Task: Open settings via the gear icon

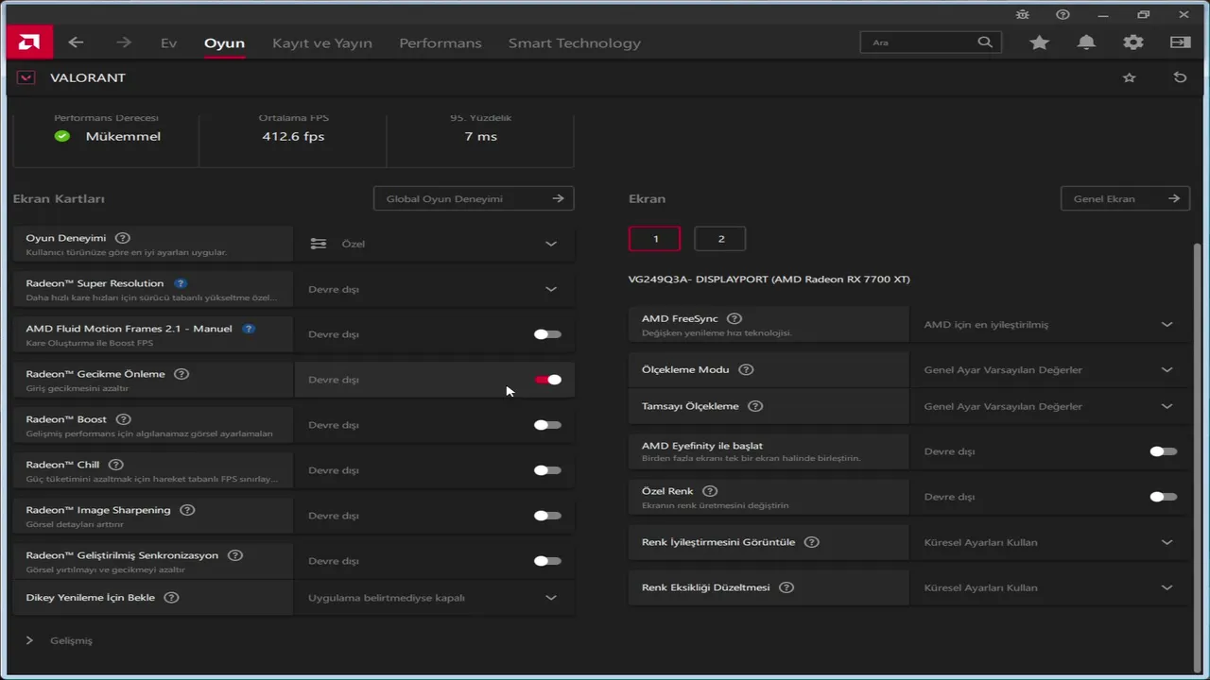Action: tap(1132, 42)
